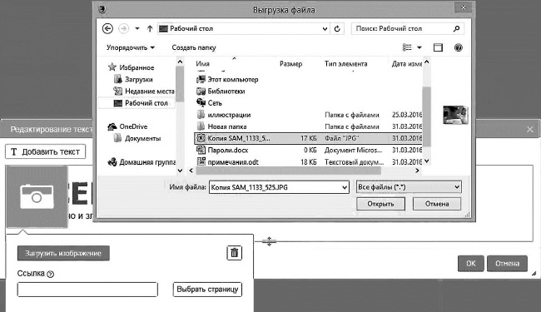Open the help question mark icon
Viewport: 541px width, 312px height.
tap(459, 47)
